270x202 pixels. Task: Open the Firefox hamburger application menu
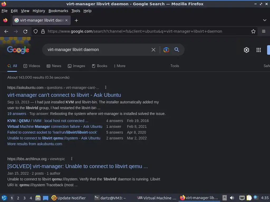click(263, 31)
